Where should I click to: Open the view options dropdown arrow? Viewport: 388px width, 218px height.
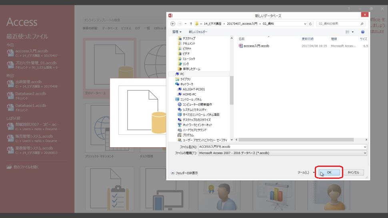click(353, 32)
